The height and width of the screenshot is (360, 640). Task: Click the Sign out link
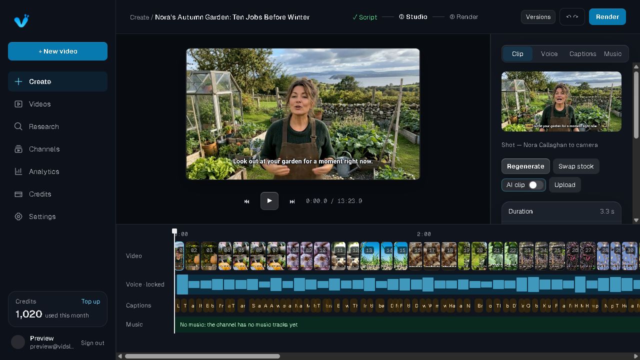click(92, 343)
